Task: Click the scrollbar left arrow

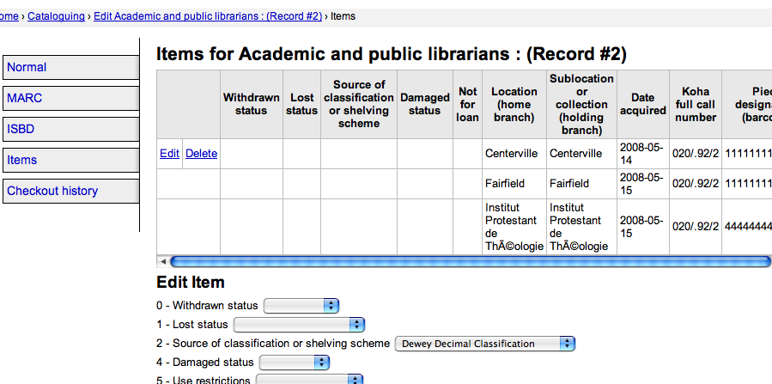Action: click(161, 261)
